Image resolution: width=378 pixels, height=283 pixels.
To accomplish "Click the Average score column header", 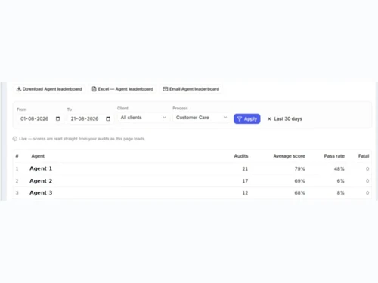I will pyautogui.click(x=290, y=156).
